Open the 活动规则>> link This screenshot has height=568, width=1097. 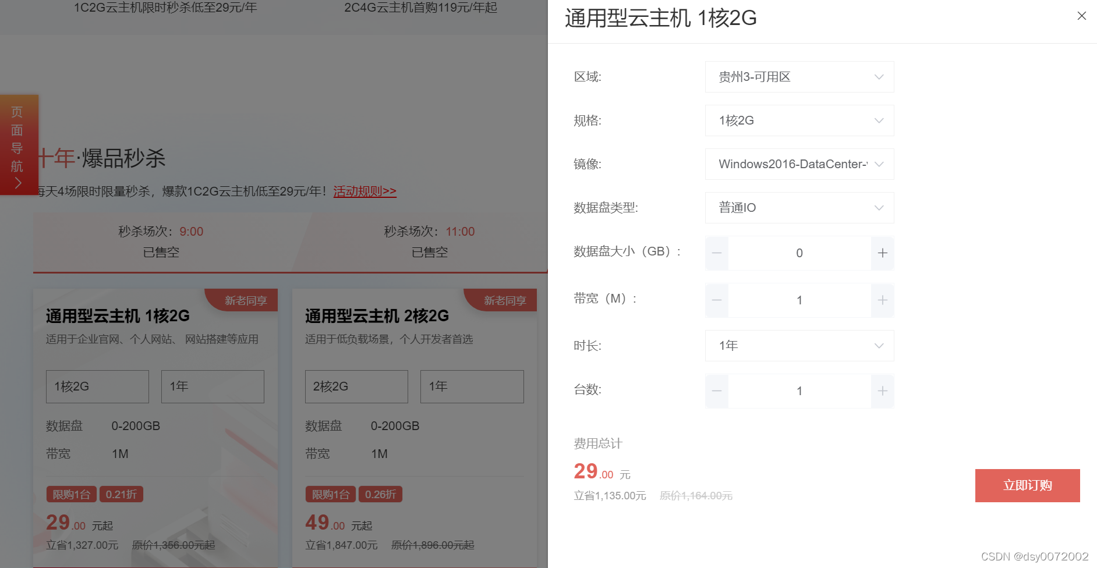(365, 191)
